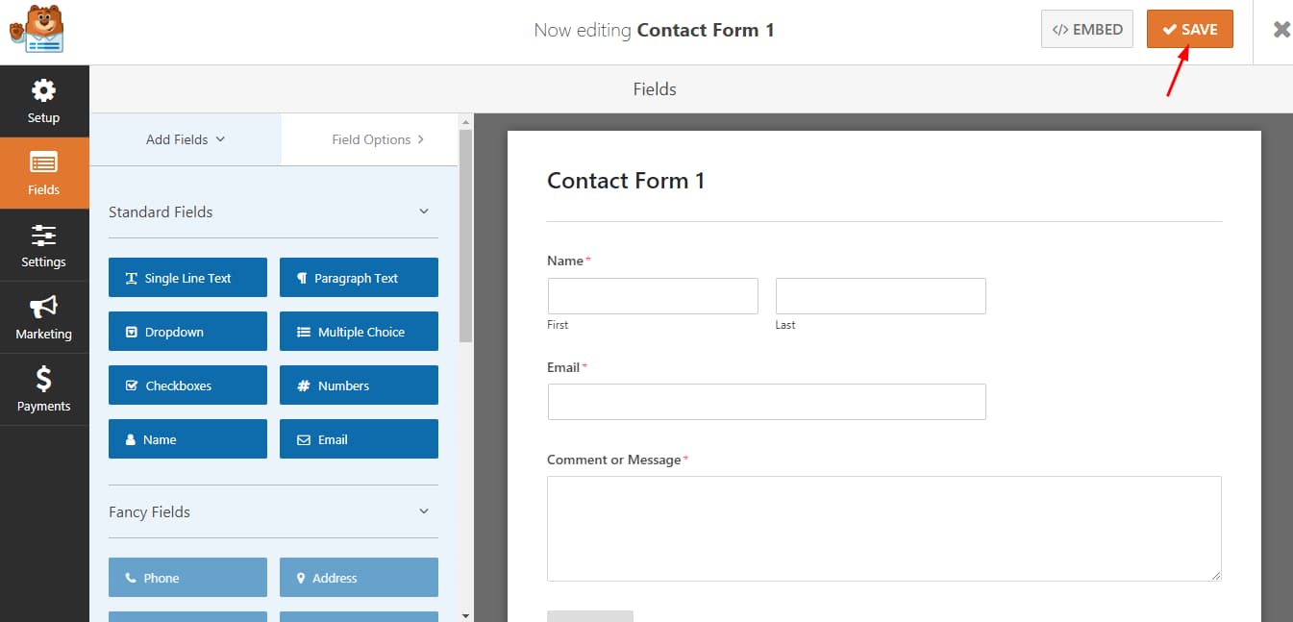Save the contact form
1293x622 pixels.
click(x=1189, y=29)
